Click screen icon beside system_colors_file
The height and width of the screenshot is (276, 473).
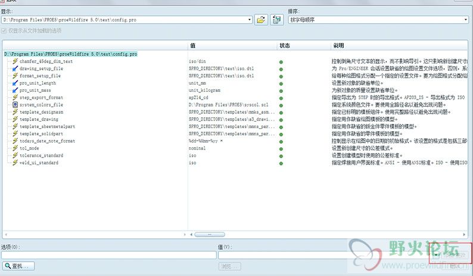[15, 105]
